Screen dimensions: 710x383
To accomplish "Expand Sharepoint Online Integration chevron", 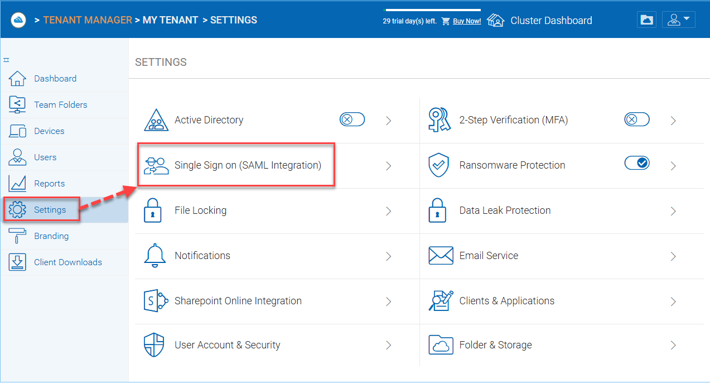I will pos(389,301).
